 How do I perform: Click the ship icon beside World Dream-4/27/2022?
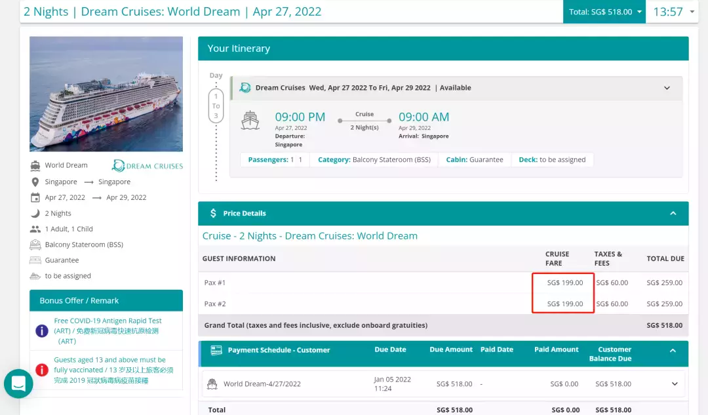pos(212,384)
